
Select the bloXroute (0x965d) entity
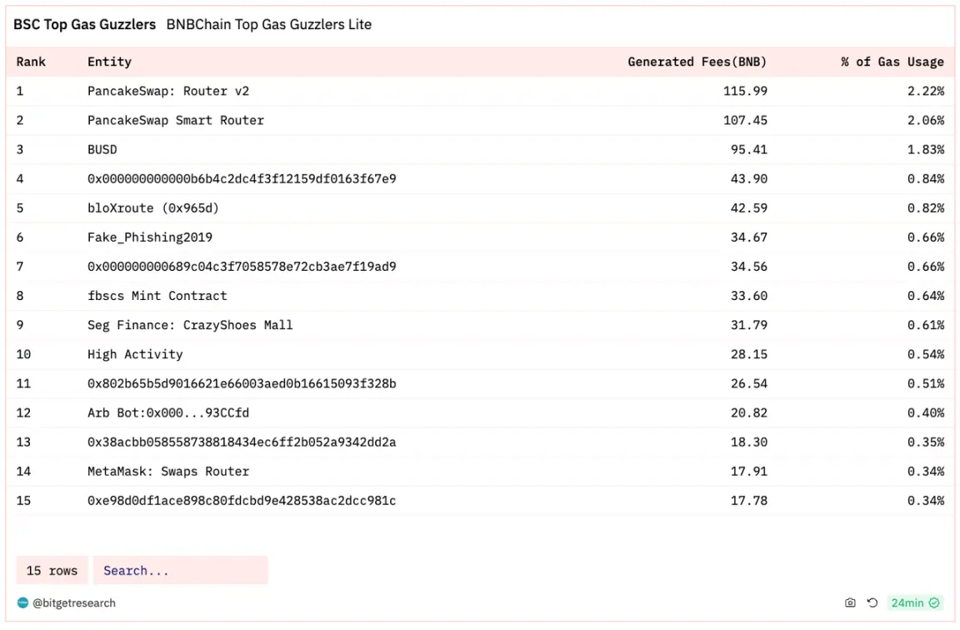point(153,208)
